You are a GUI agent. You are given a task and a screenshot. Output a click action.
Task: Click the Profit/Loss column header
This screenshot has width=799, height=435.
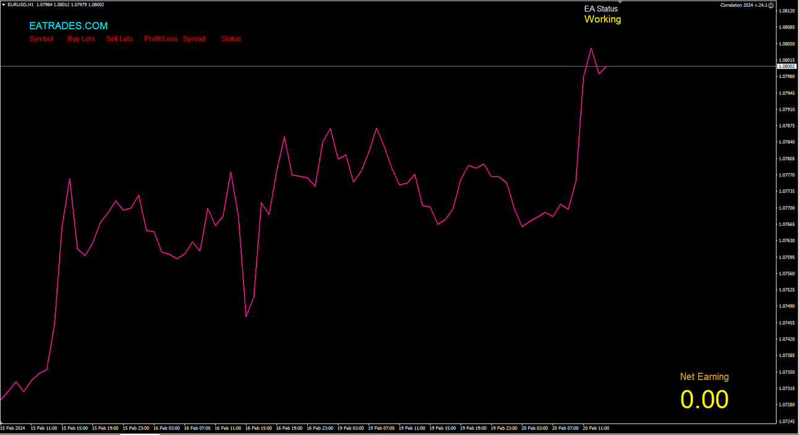coord(161,38)
